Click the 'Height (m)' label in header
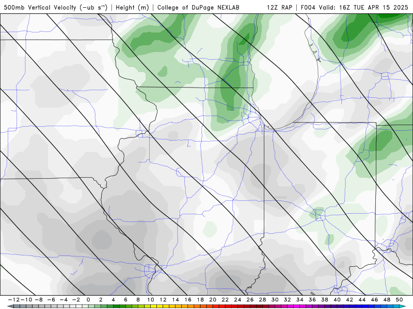Screen dimensions: 413x309 point(132,7)
